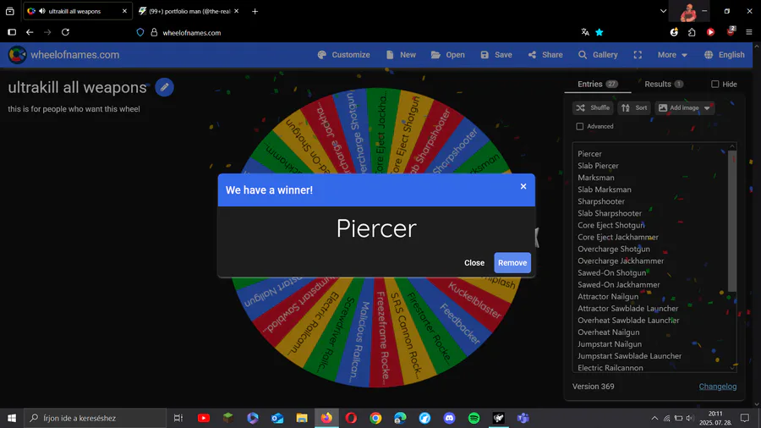Open the Customize palette option
The image size is (761, 428).
[x=343, y=55]
